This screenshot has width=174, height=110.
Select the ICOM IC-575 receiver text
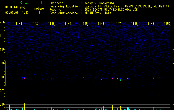pyautogui.click(x=111, y=10)
